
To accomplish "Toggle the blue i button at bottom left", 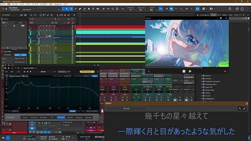I will [8, 137].
